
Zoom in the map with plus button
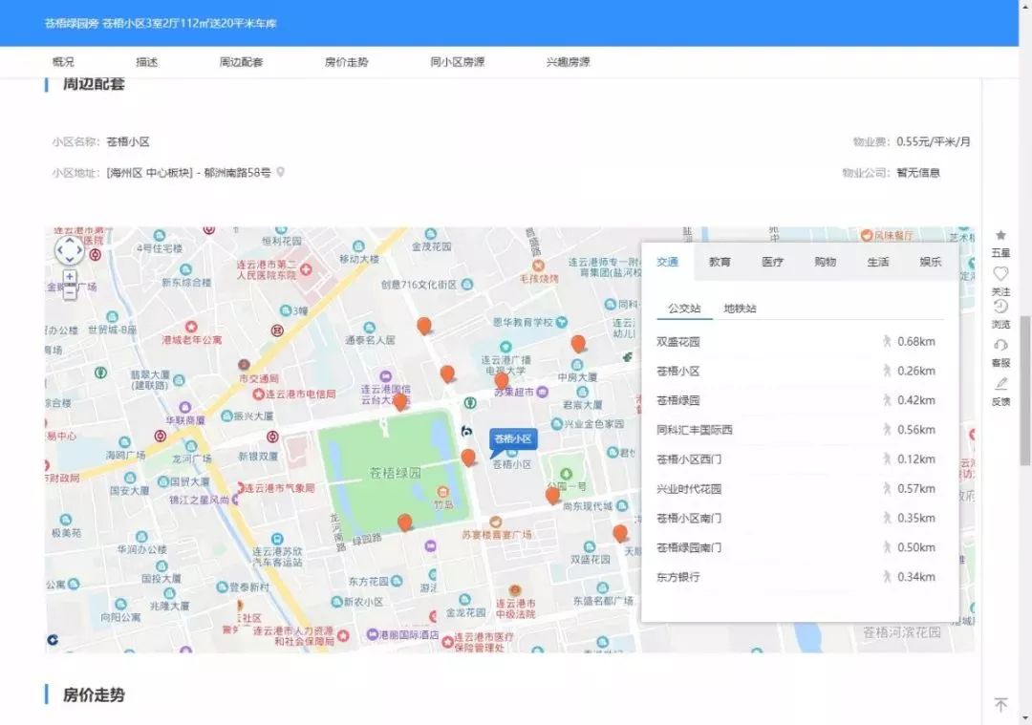click(x=70, y=277)
